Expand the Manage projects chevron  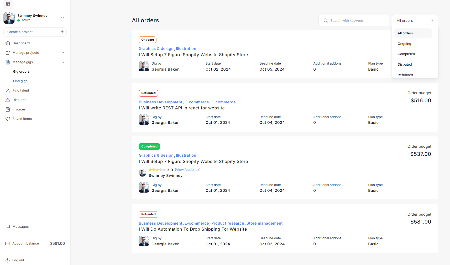click(63, 53)
